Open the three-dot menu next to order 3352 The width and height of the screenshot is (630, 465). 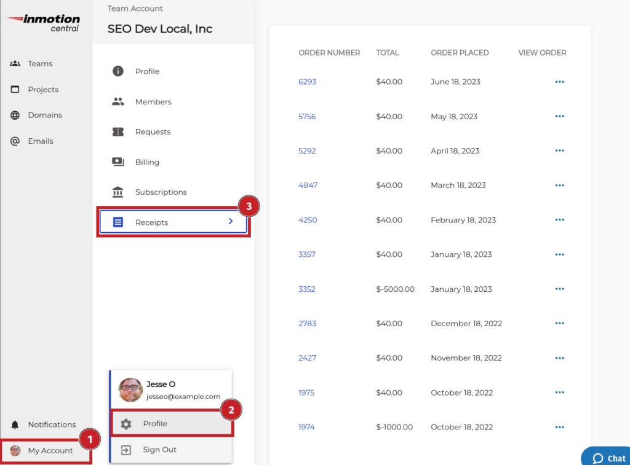(559, 289)
